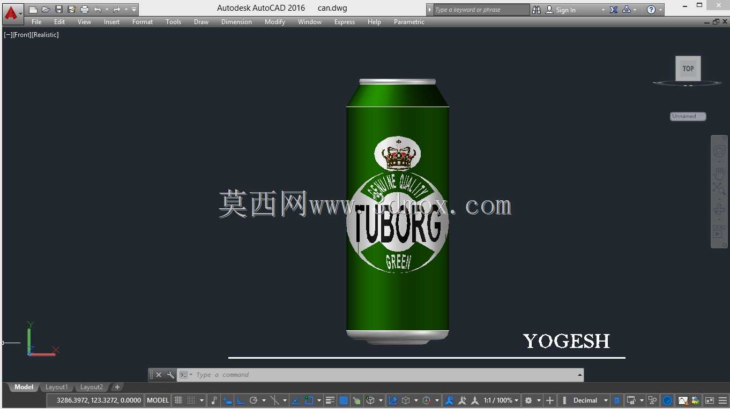This screenshot has height=409, width=730.
Task: Open the Autodesk Exchange Apps icon
Action: click(x=614, y=10)
